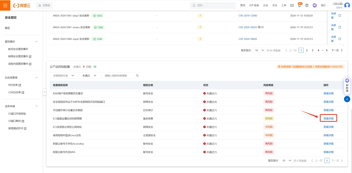Click 去修复 external icon for expat row
The height and width of the screenshot is (173, 352).
(340, 39)
